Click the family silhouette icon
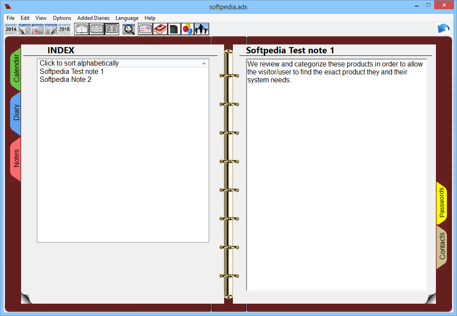This screenshot has height=316, width=457. click(202, 29)
